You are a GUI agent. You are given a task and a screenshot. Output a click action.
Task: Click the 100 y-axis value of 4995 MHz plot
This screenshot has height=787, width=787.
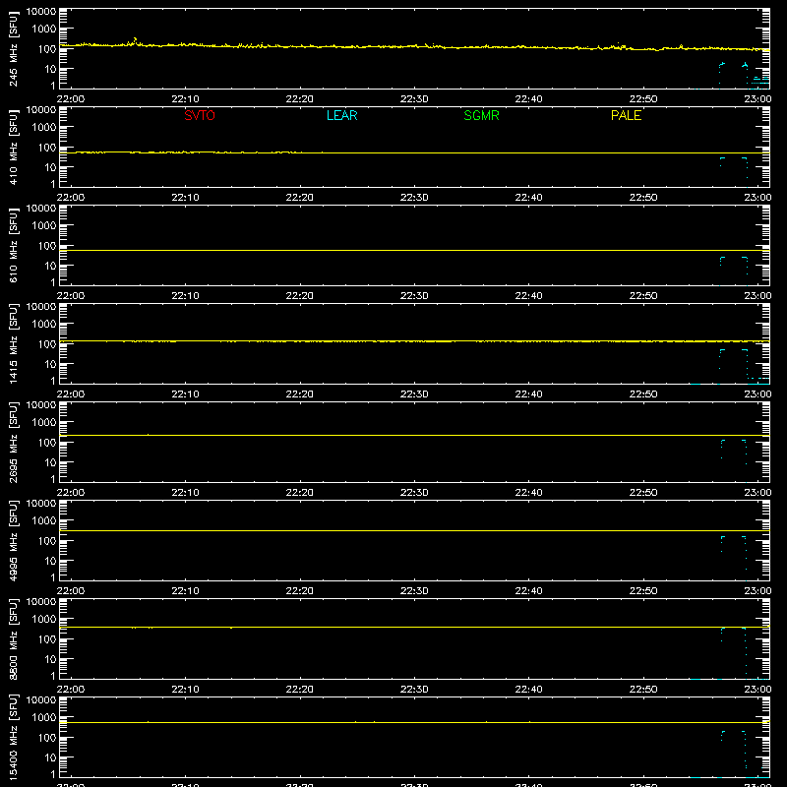point(47,541)
